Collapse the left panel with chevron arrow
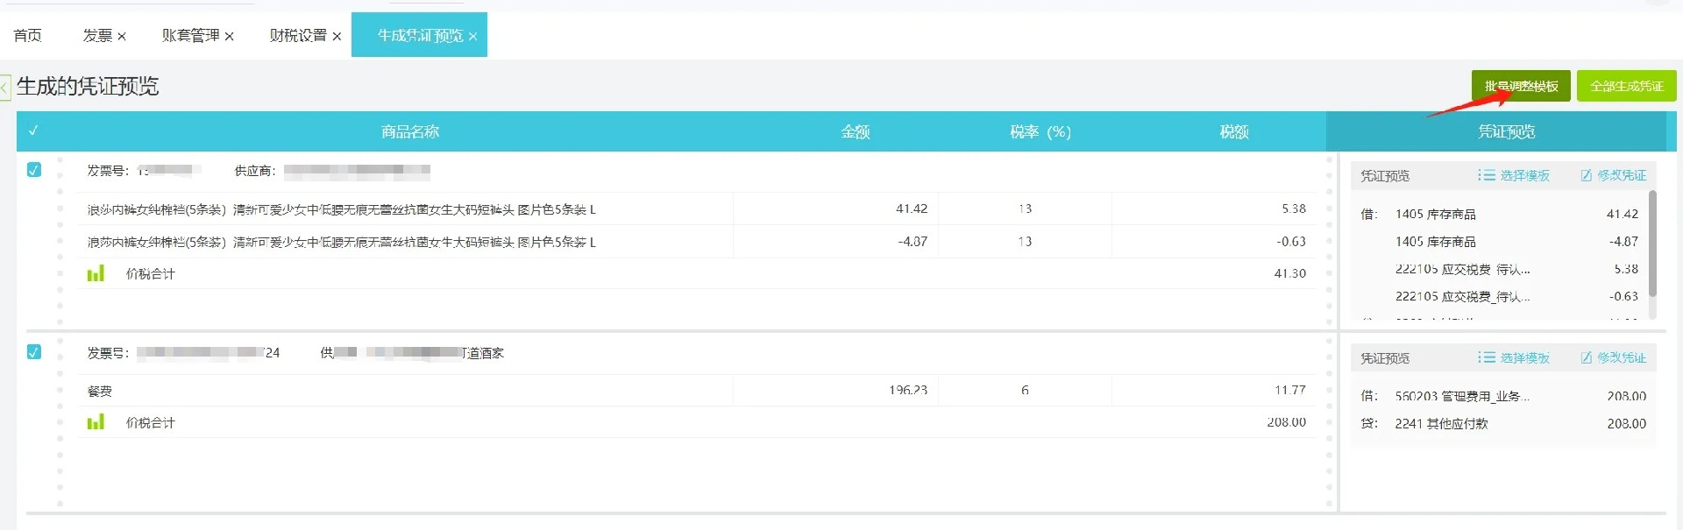 (4, 88)
